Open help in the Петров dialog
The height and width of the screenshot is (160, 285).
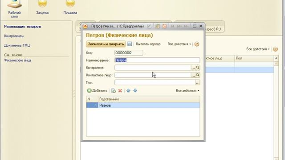[197, 44]
